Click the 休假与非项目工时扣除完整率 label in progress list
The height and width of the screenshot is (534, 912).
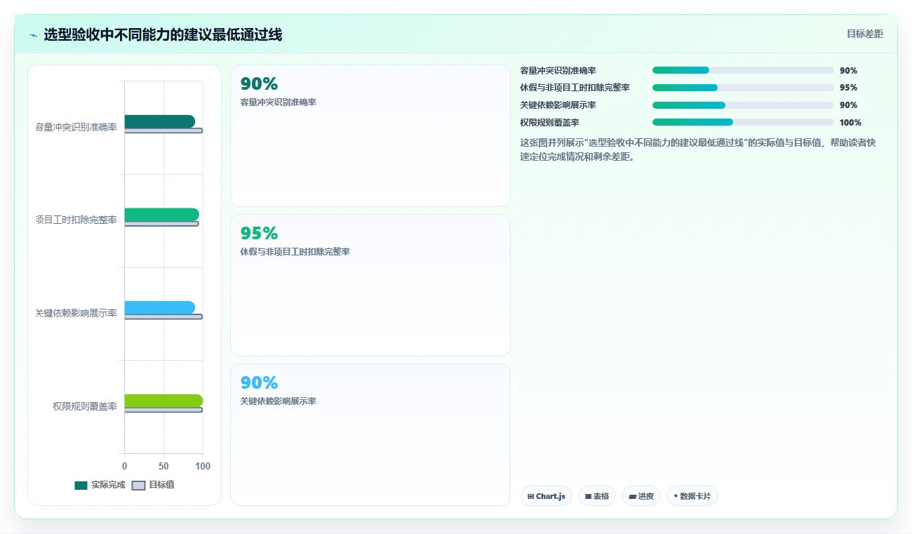(x=575, y=88)
